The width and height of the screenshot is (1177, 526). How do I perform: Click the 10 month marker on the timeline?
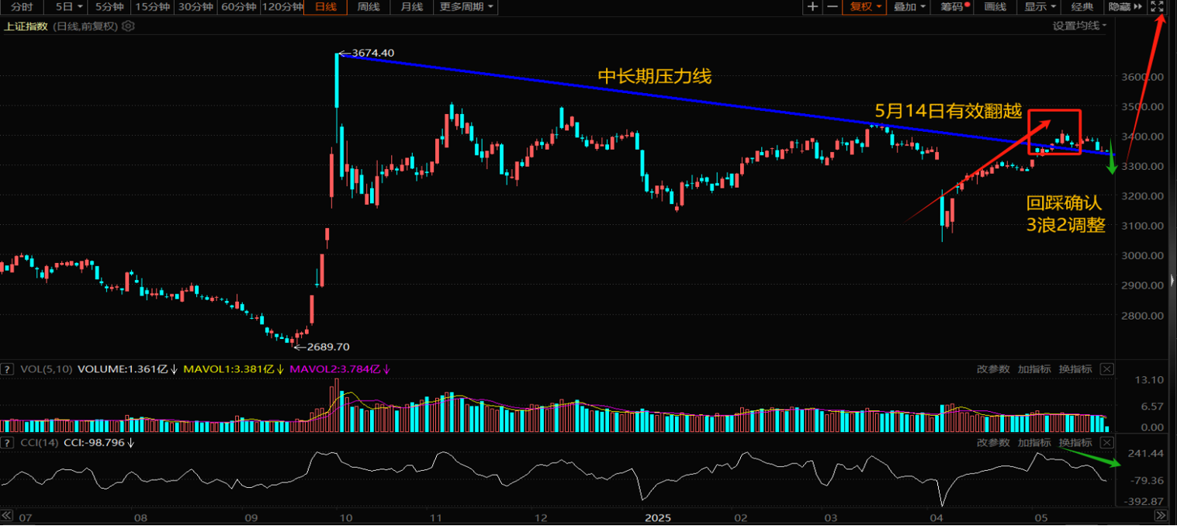346,517
